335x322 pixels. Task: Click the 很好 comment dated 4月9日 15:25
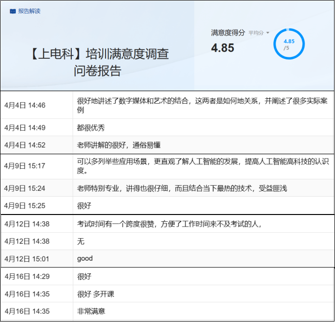(84, 205)
